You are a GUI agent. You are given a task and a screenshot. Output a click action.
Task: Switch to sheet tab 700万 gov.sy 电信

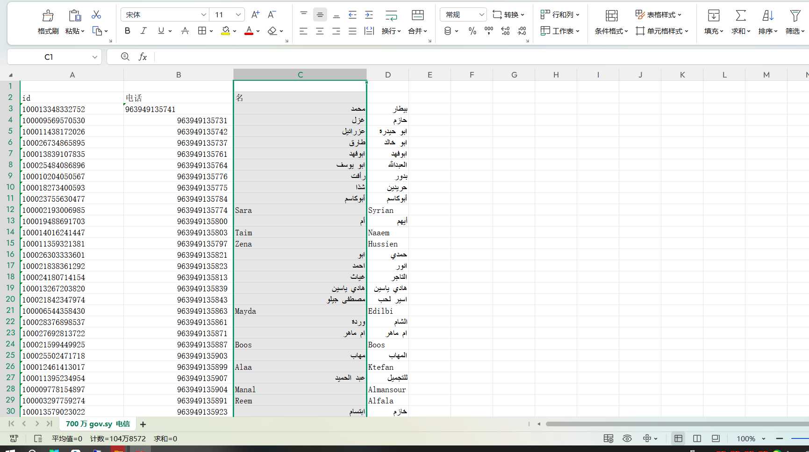pos(98,424)
